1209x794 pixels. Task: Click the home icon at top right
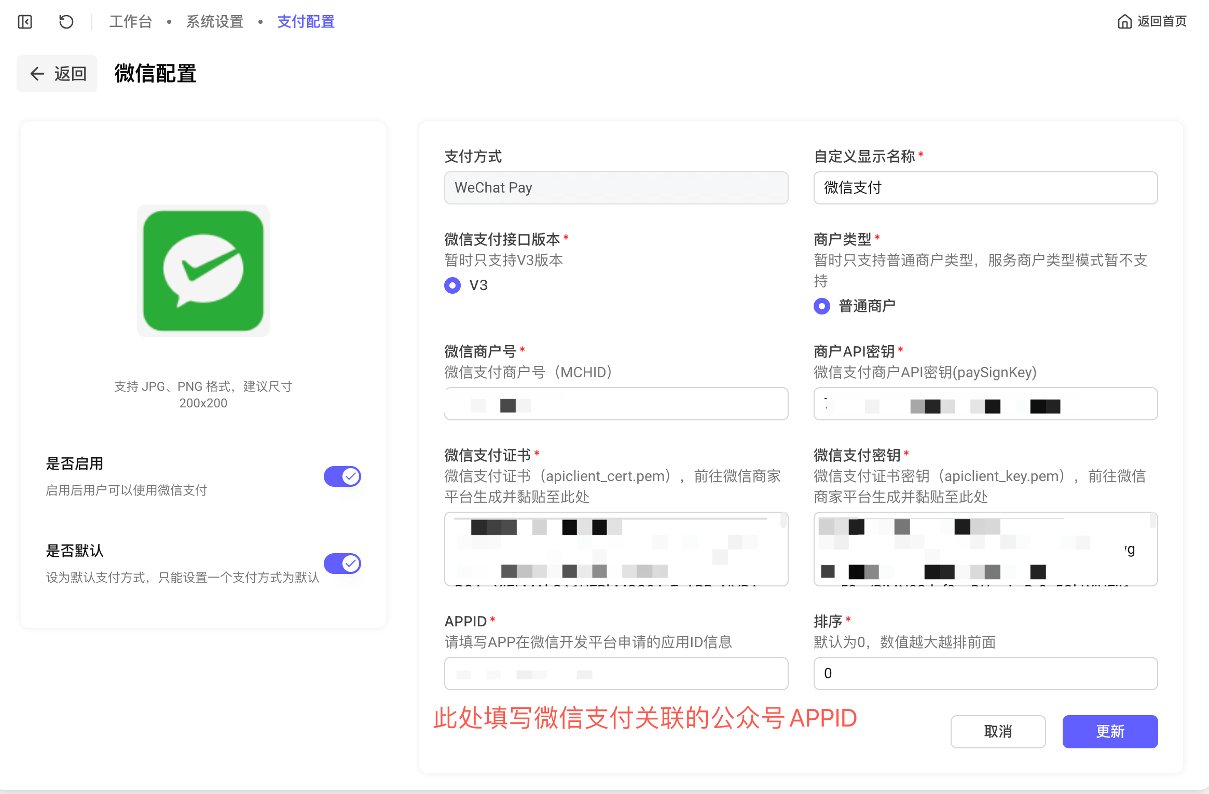(1124, 22)
